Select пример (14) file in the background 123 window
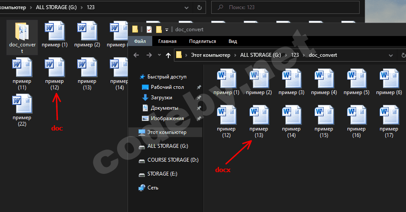 [119, 74]
